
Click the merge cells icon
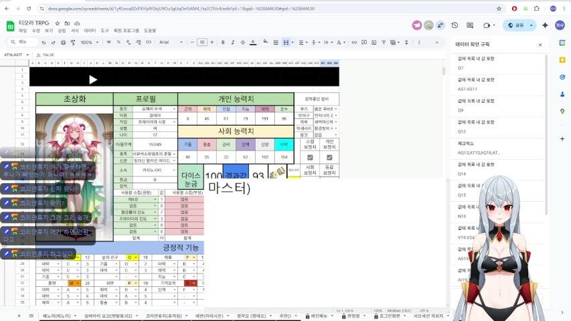pos(287,43)
